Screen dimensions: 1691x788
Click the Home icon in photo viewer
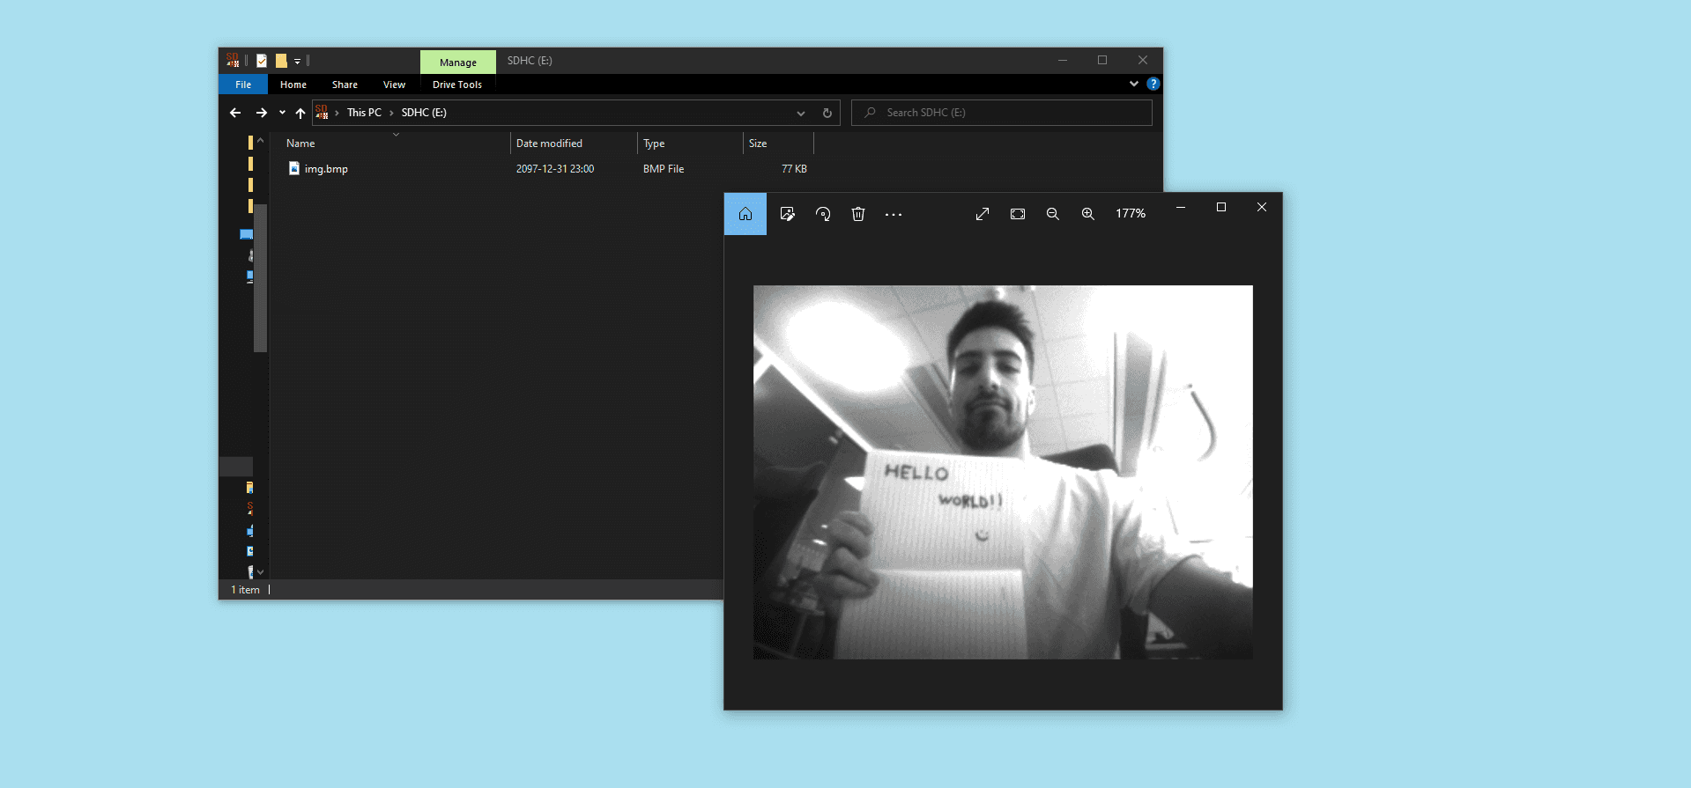745,214
